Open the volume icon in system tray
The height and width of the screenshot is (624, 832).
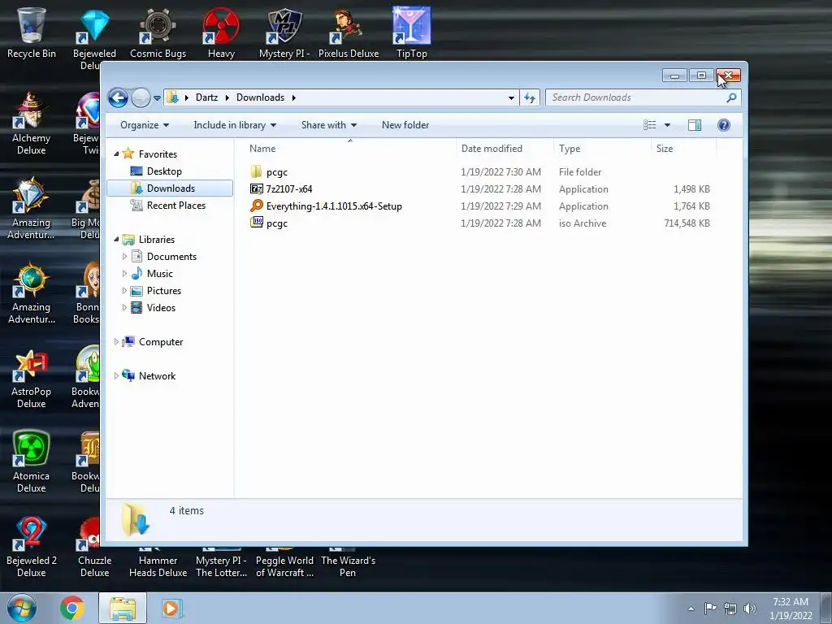click(750, 608)
